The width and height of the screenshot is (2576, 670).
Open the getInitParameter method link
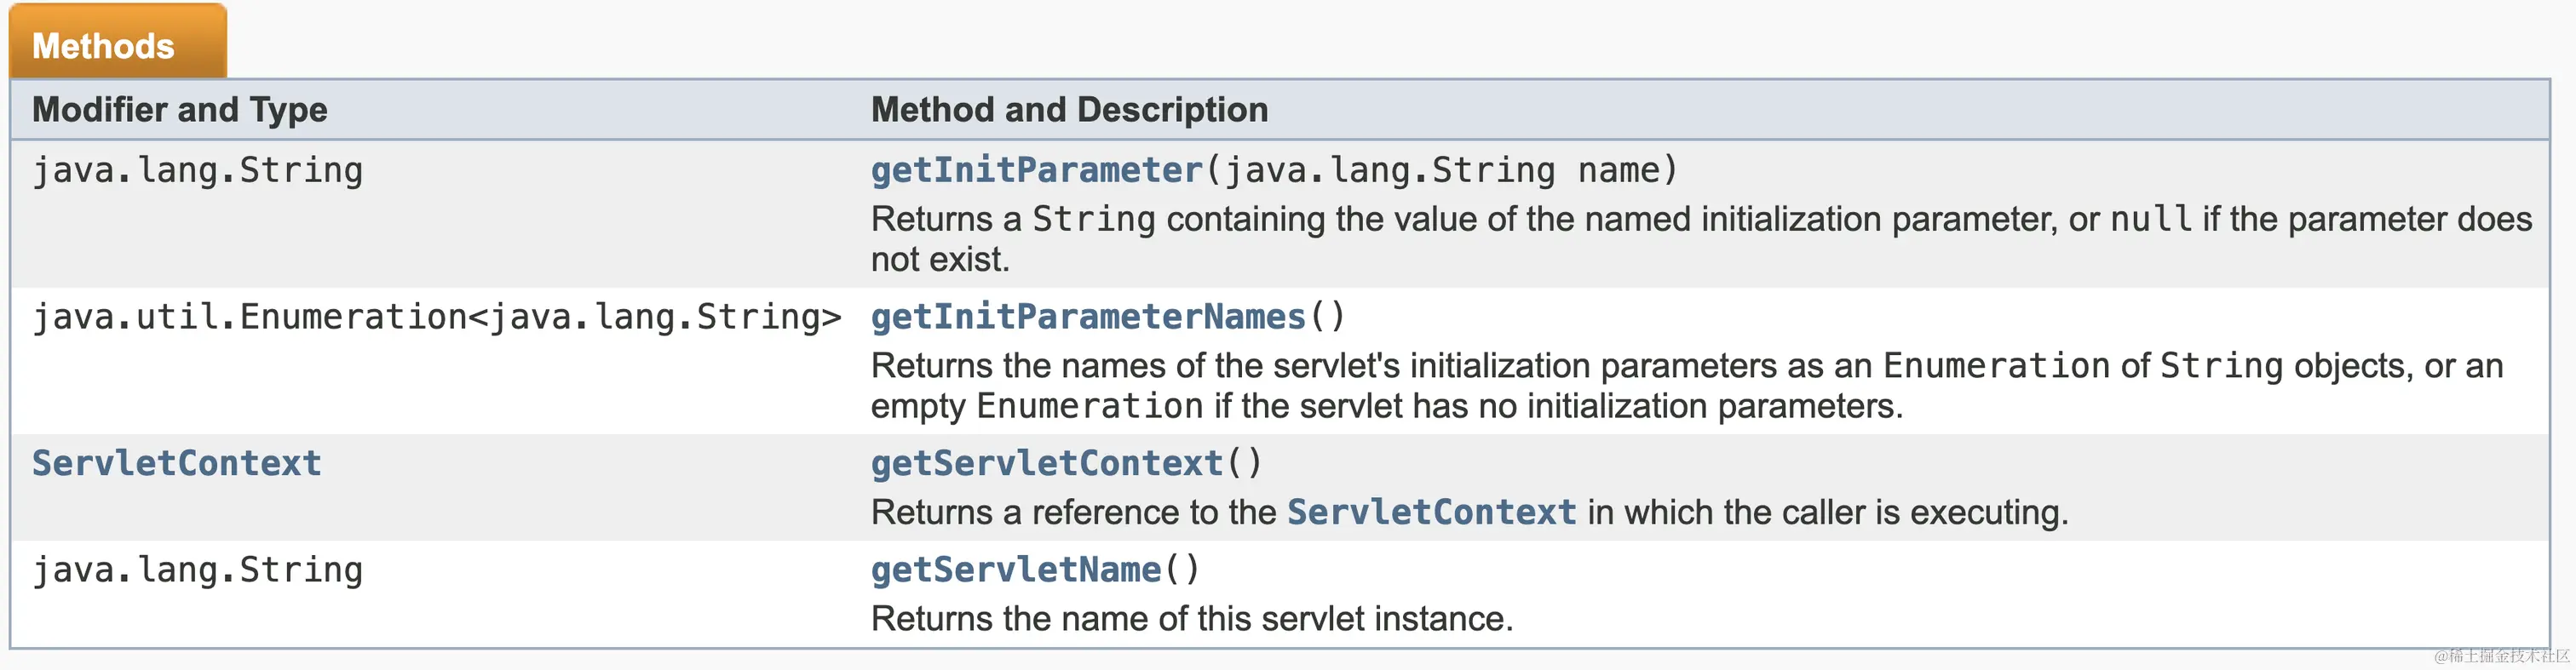1036,170
